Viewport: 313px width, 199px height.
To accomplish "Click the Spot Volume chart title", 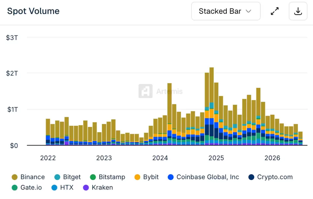I will click(33, 11).
